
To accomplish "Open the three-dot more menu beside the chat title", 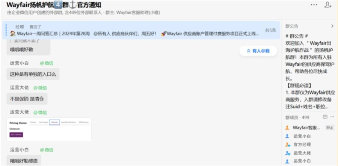I will point(314,5).
